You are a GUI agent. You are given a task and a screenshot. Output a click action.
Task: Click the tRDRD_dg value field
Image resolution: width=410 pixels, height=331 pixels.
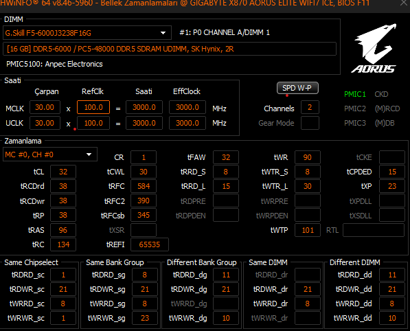pyautogui.click(x=226, y=275)
